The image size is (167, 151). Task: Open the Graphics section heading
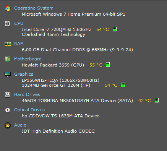pyautogui.click(x=24, y=74)
